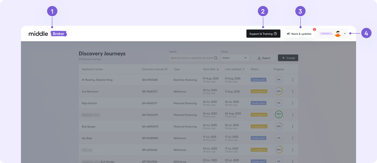The image size is (377, 163).
Task: Click the Type column header
Action: (x=177, y=69)
